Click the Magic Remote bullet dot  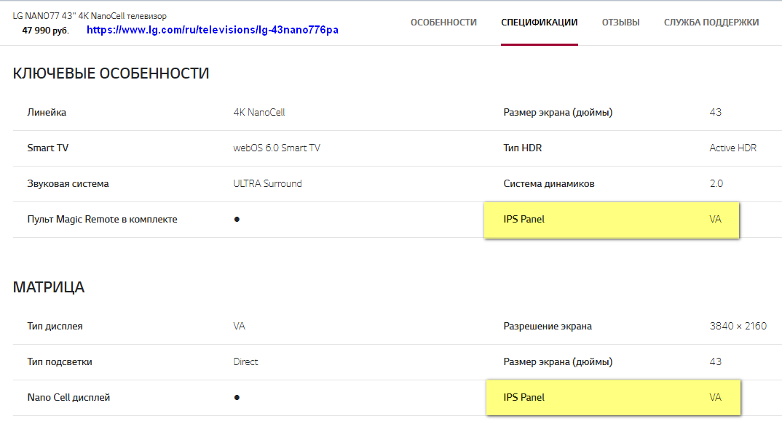tap(237, 220)
